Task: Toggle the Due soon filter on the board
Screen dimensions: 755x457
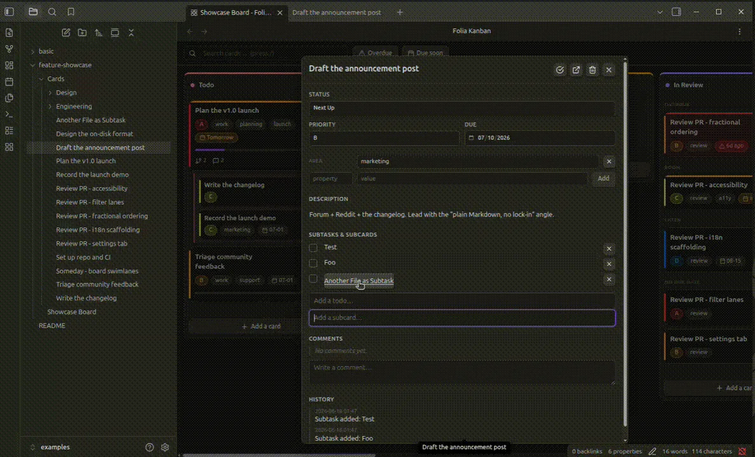Action: click(x=425, y=53)
